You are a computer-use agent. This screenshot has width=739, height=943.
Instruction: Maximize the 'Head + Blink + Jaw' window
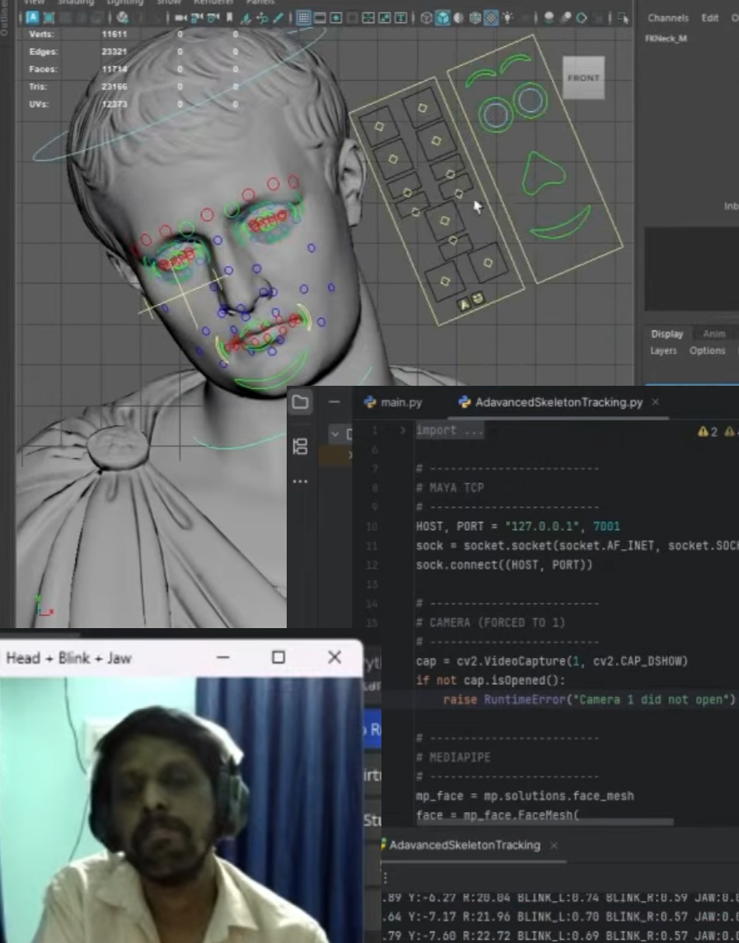tap(278, 657)
